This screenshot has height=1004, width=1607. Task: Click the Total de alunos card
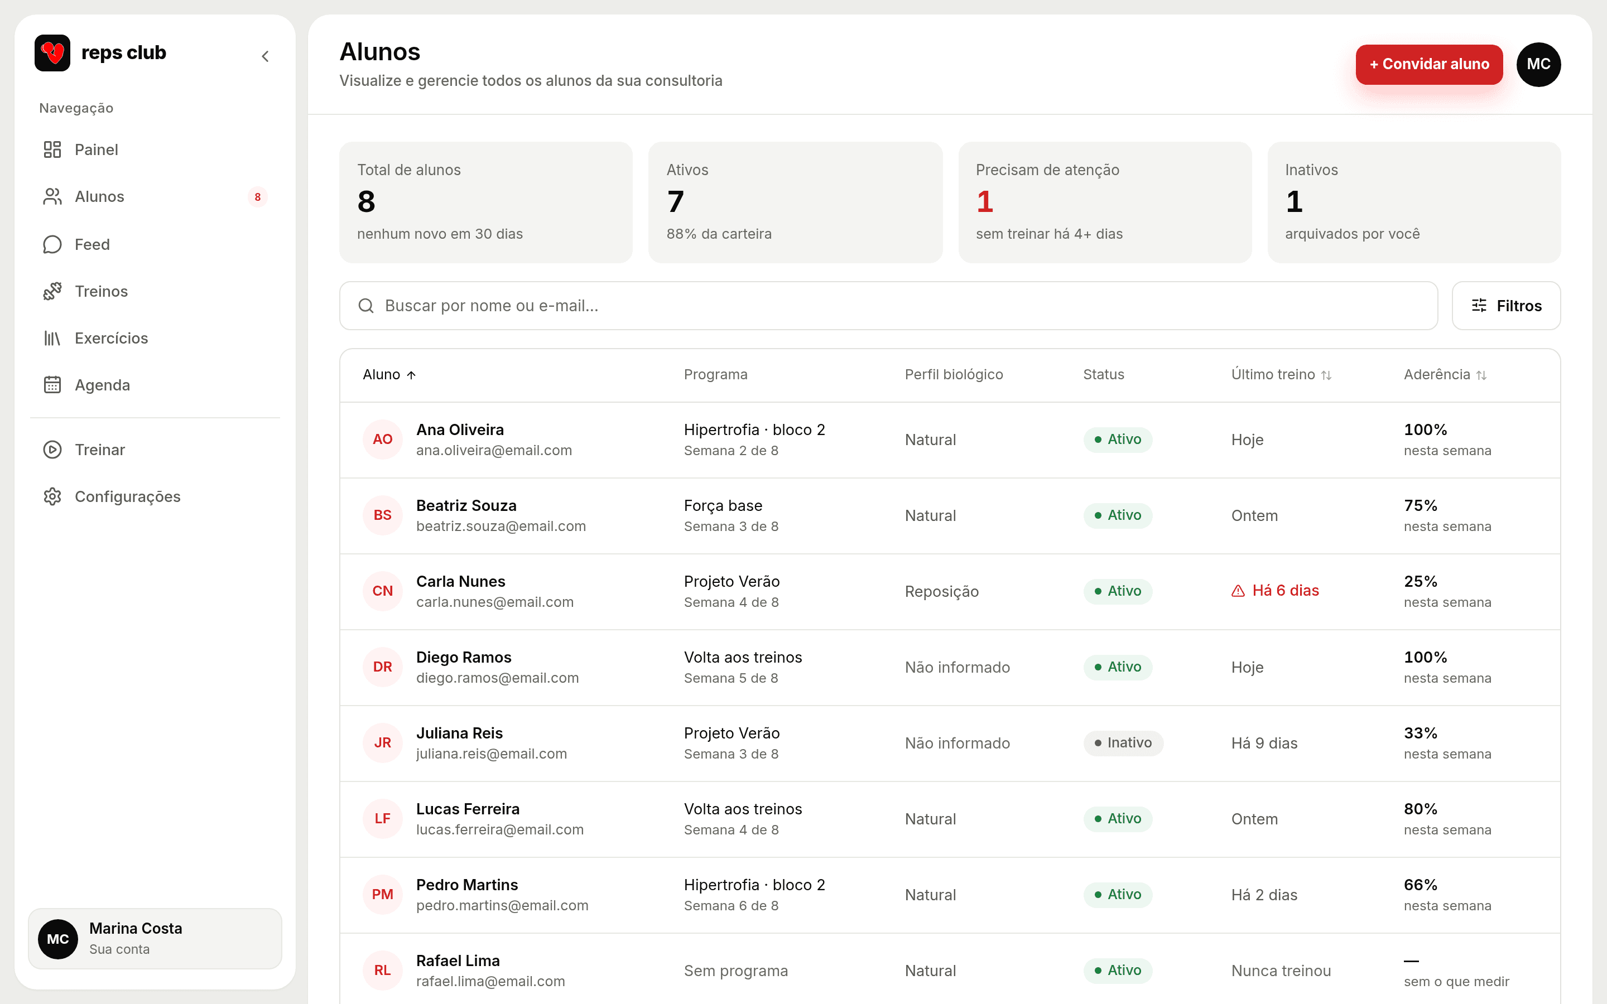485,202
